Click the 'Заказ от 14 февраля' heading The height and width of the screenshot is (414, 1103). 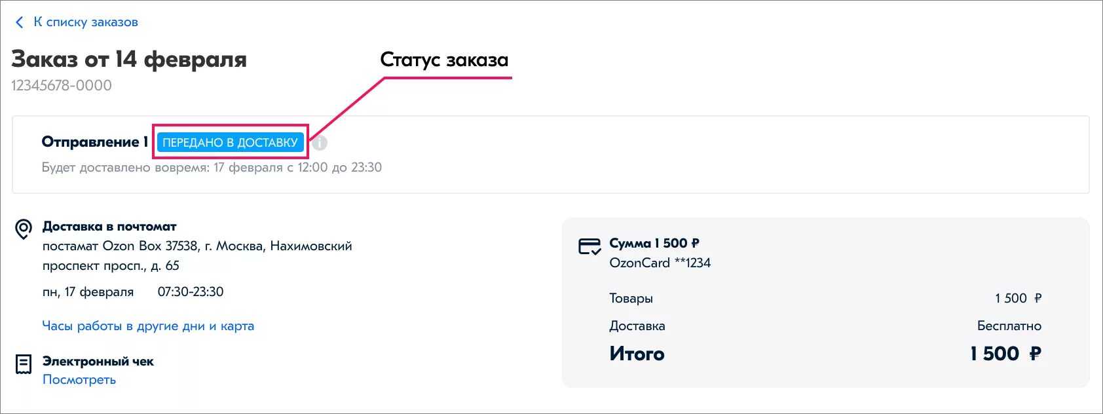point(129,59)
